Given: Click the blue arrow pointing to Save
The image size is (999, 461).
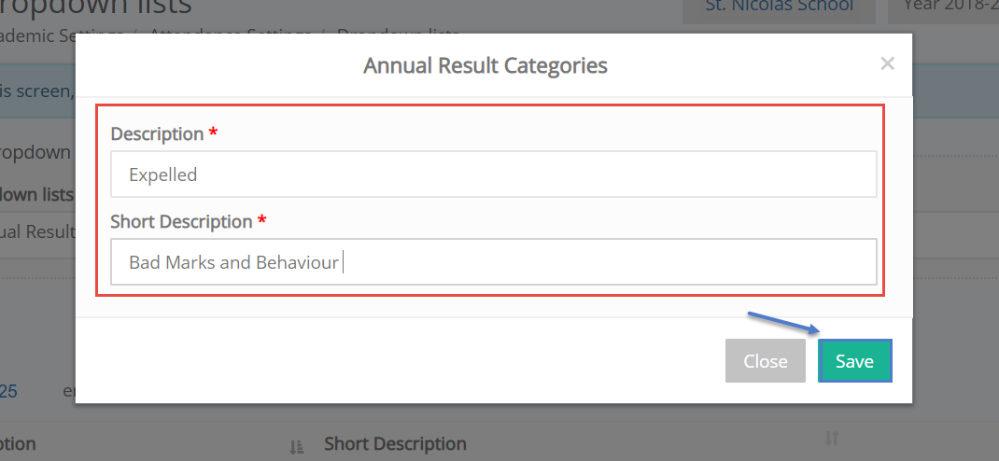Looking at the screenshot, I should [x=784, y=323].
